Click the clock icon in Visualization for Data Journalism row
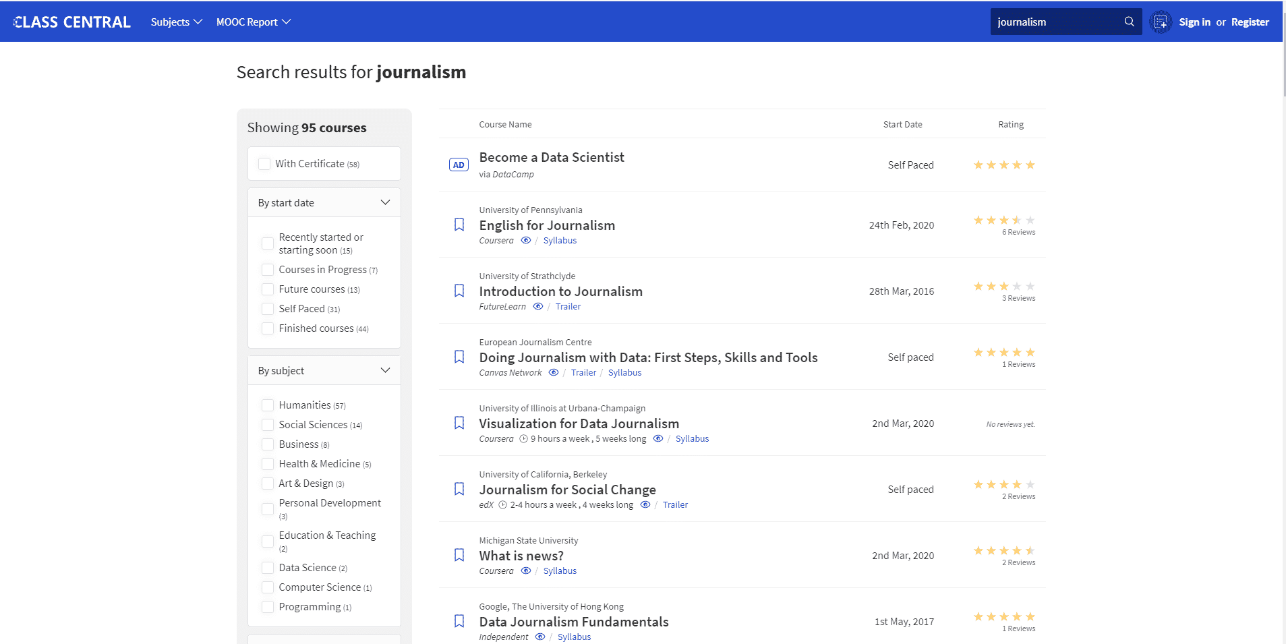The width and height of the screenshot is (1286, 644). pos(523,438)
